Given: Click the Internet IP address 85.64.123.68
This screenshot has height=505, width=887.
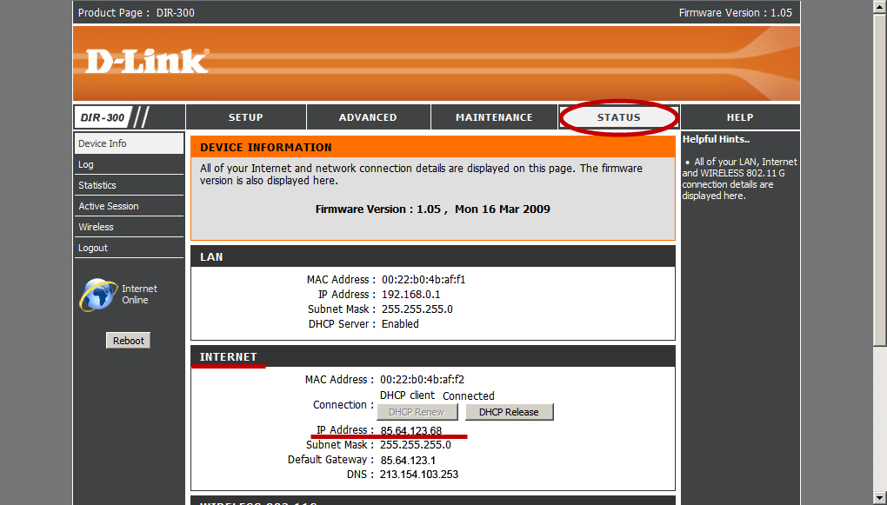Looking at the screenshot, I should click(411, 430).
